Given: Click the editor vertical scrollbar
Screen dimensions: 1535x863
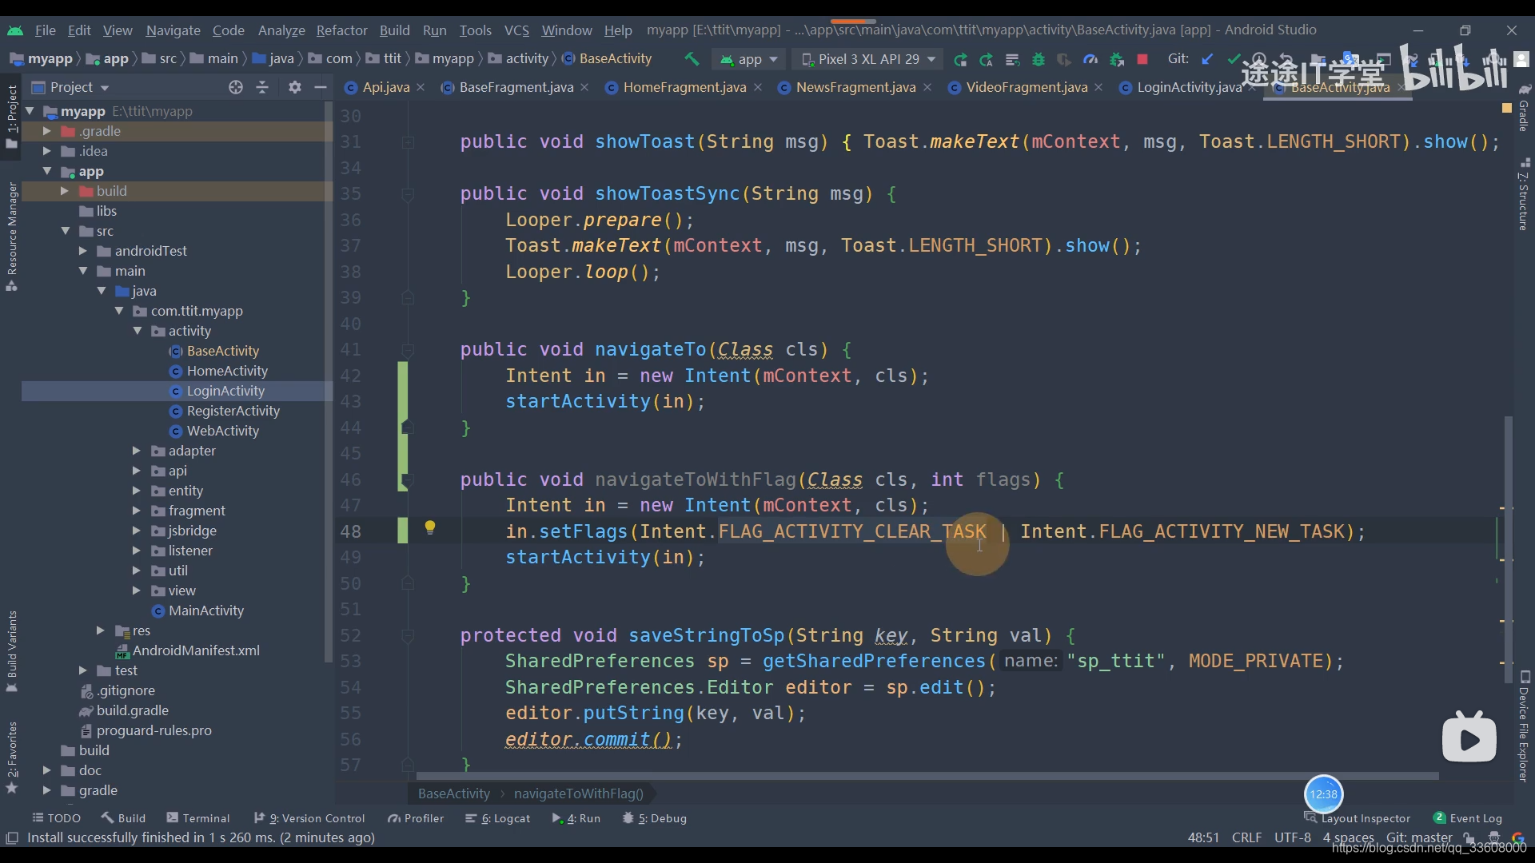Looking at the screenshot, I should tap(1508, 550).
